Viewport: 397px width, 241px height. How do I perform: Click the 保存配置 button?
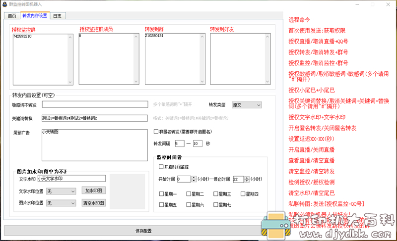point(143,231)
